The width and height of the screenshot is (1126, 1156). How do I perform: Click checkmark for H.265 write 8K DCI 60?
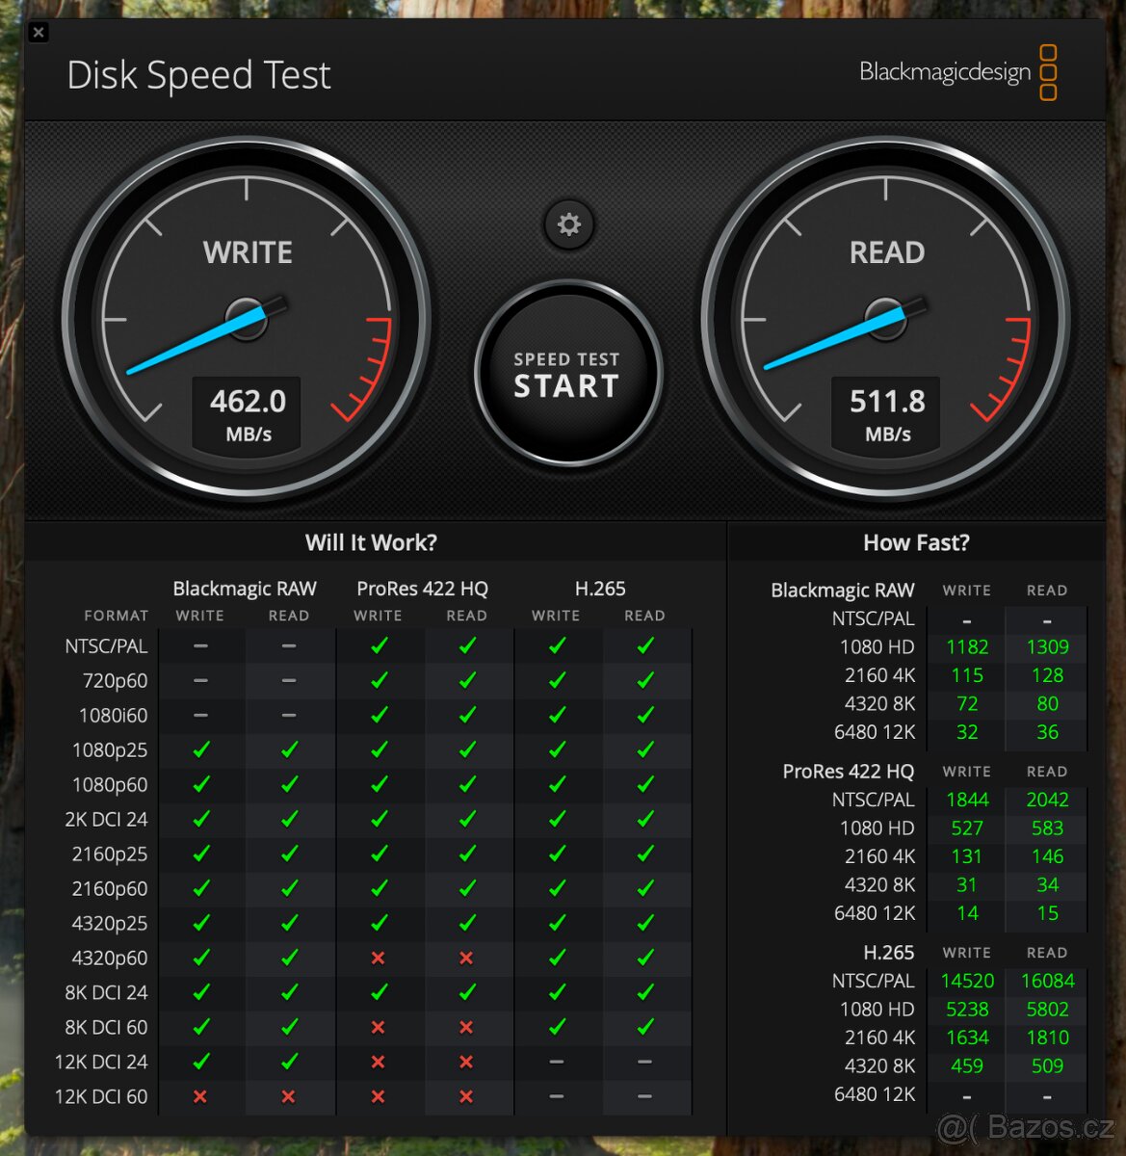557,1027
